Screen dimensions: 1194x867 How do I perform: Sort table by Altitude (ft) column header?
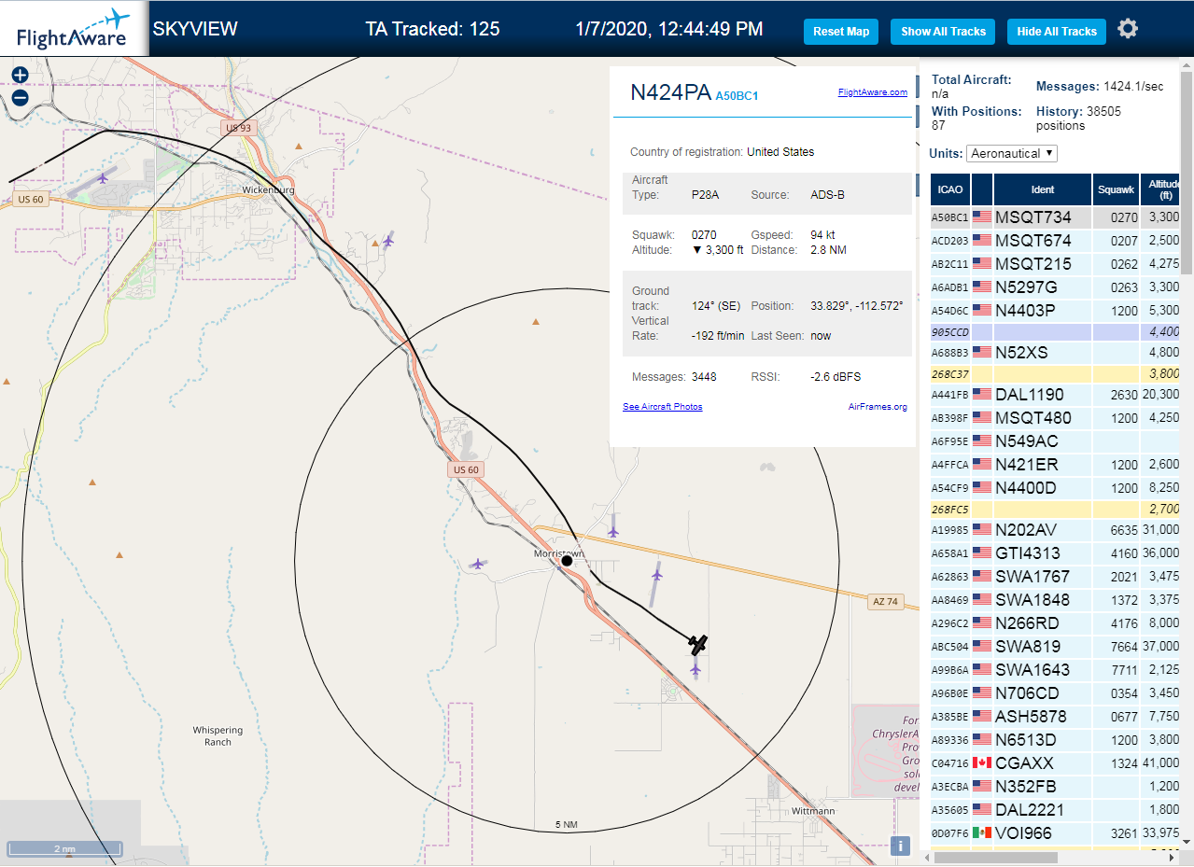pos(1159,189)
